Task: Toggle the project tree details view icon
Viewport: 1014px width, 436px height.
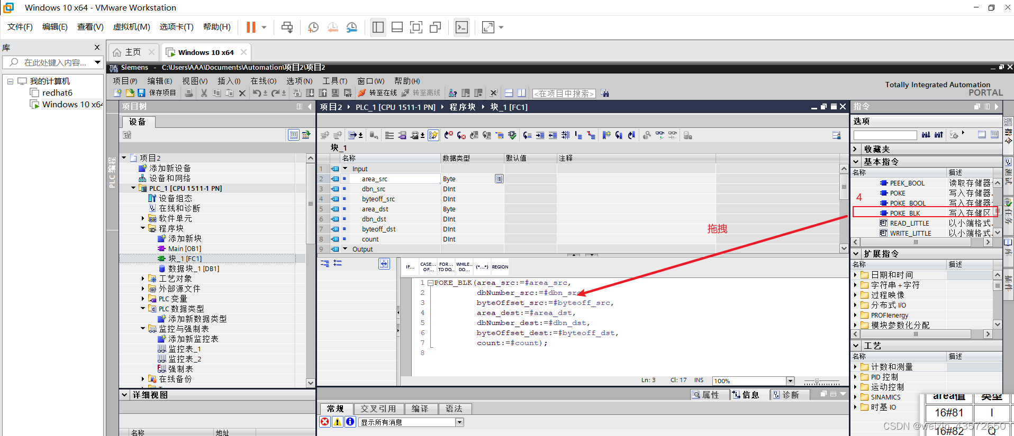Action: click(x=293, y=135)
